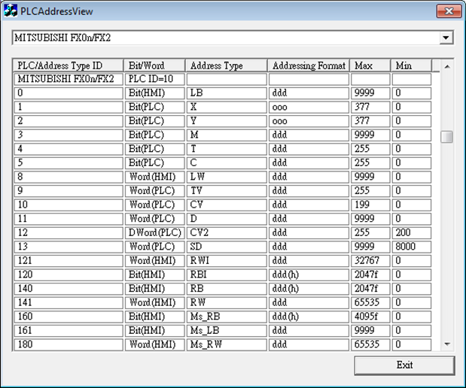Click the Word(HMI) cell in LW row

[x=155, y=177]
